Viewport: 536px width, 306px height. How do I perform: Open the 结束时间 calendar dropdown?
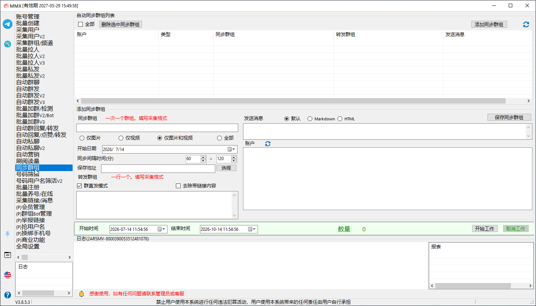252,229
